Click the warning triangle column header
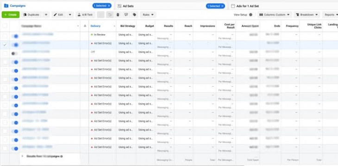The image size is (338, 166). click(x=85, y=26)
